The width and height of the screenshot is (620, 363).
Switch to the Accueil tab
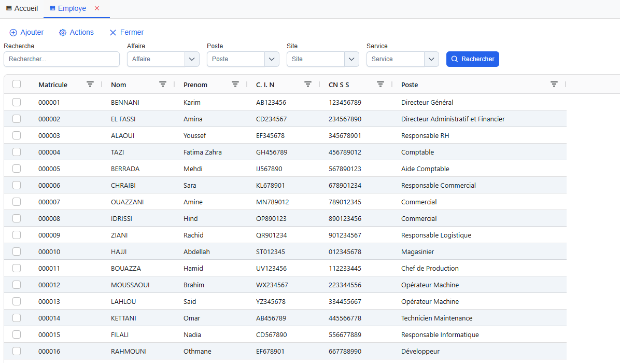22,8
